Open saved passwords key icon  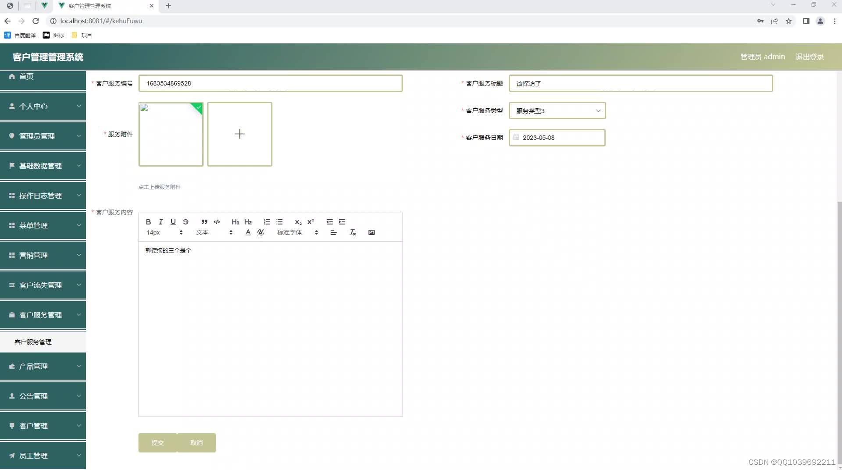pos(760,21)
